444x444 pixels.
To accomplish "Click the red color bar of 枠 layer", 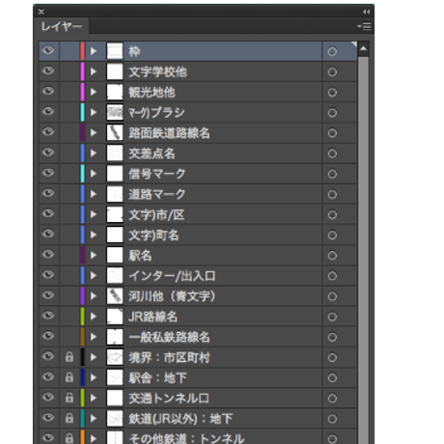I will tap(83, 51).
